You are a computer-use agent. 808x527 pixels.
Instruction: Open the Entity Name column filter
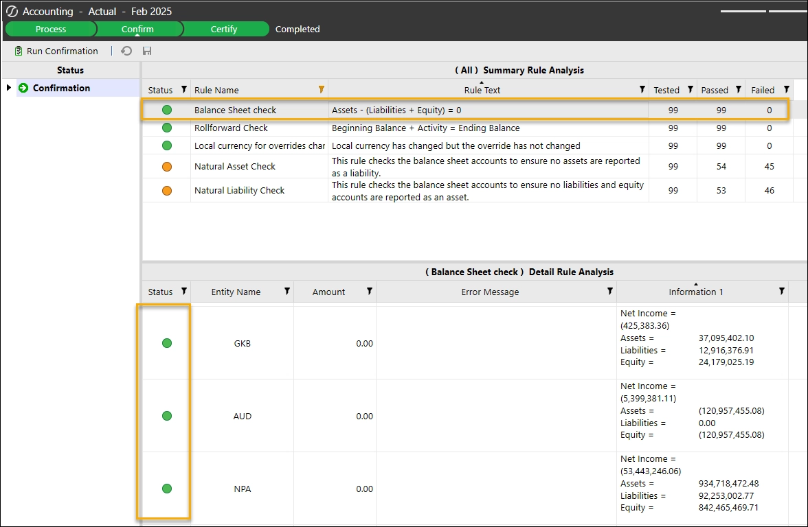(287, 292)
